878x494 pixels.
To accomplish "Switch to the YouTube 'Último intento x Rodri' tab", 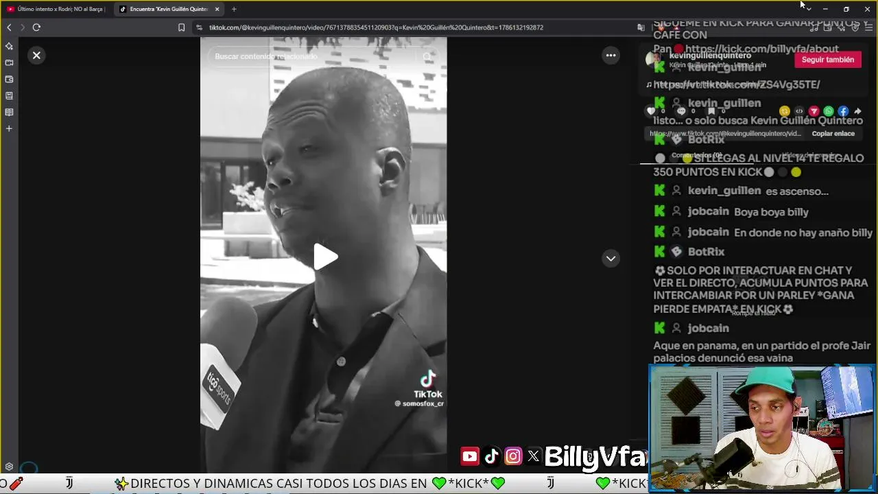I will point(55,9).
